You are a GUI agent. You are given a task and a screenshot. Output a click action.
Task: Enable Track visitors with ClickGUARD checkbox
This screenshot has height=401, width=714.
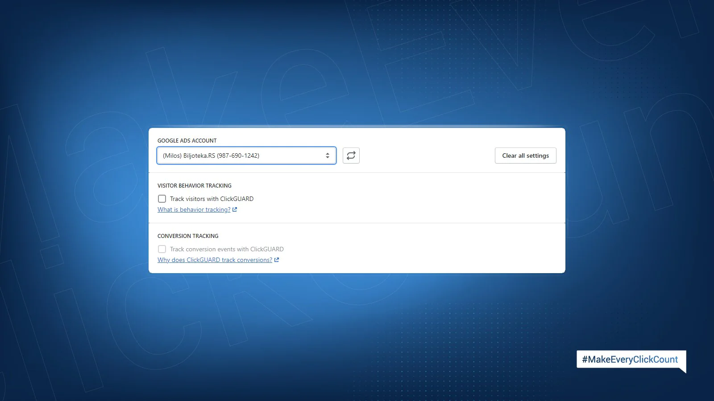pos(162,199)
